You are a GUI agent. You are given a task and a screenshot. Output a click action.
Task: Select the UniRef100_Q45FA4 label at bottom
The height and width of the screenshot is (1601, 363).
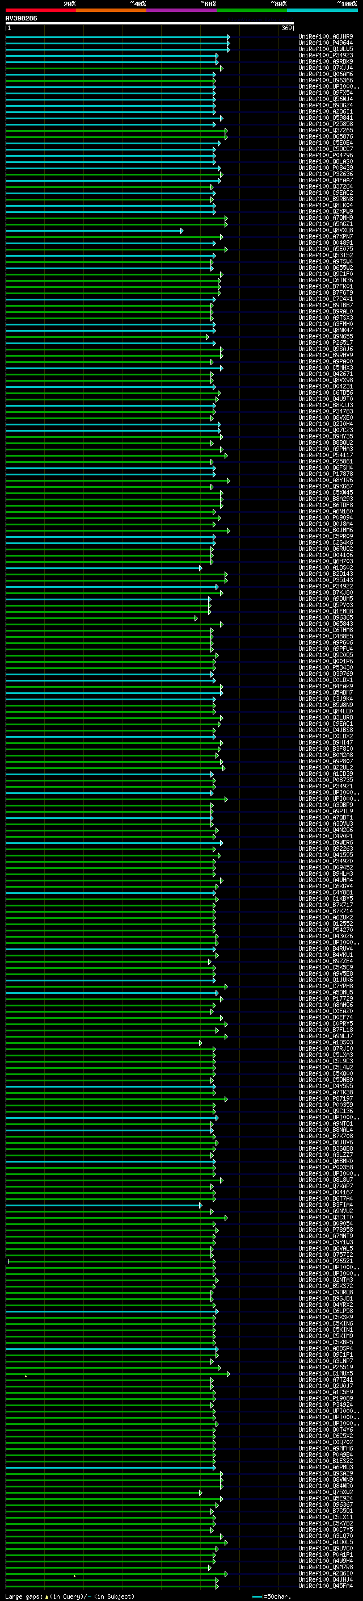[326, 1586]
